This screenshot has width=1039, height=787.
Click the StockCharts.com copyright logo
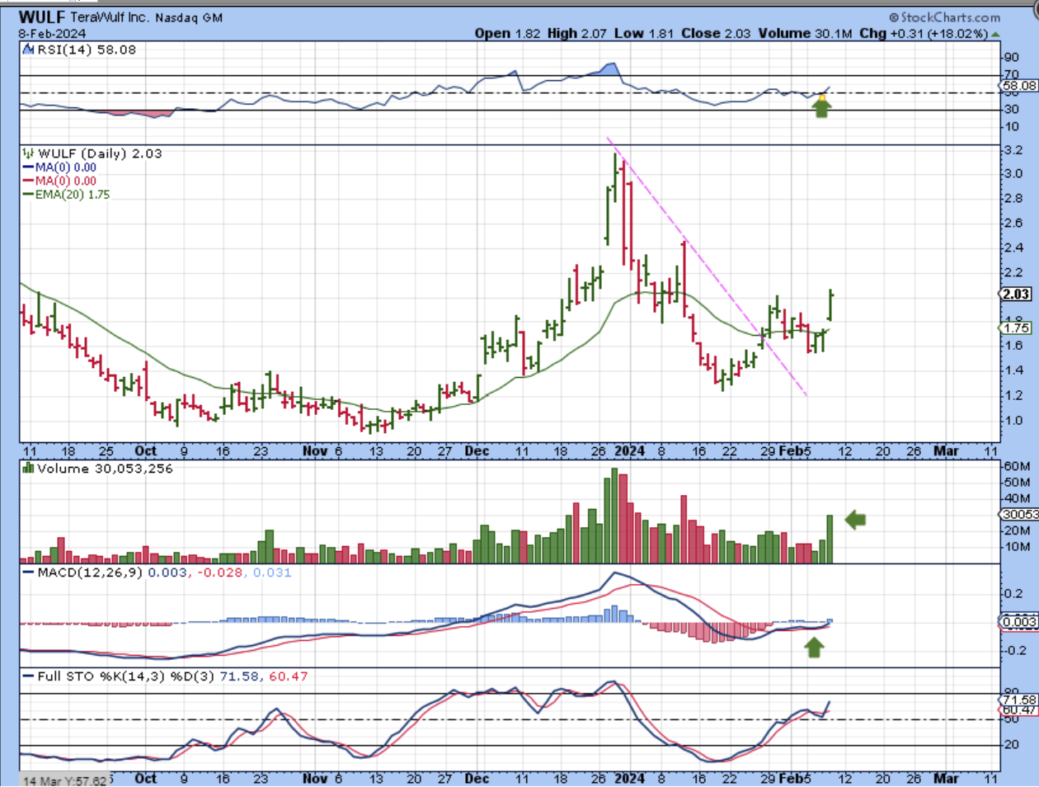pyautogui.click(x=944, y=17)
